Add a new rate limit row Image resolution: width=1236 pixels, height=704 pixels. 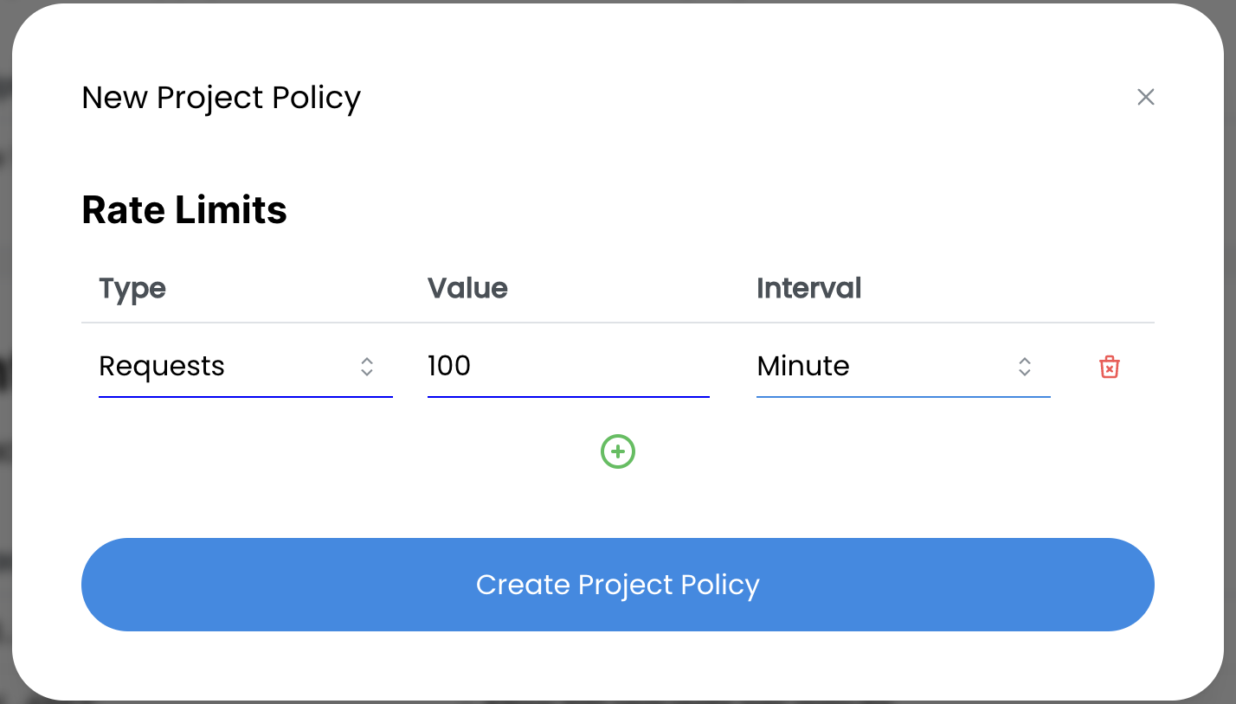pyautogui.click(x=618, y=451)
